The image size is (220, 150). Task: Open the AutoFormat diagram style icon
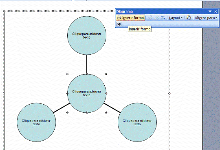(x=189, y=18)
